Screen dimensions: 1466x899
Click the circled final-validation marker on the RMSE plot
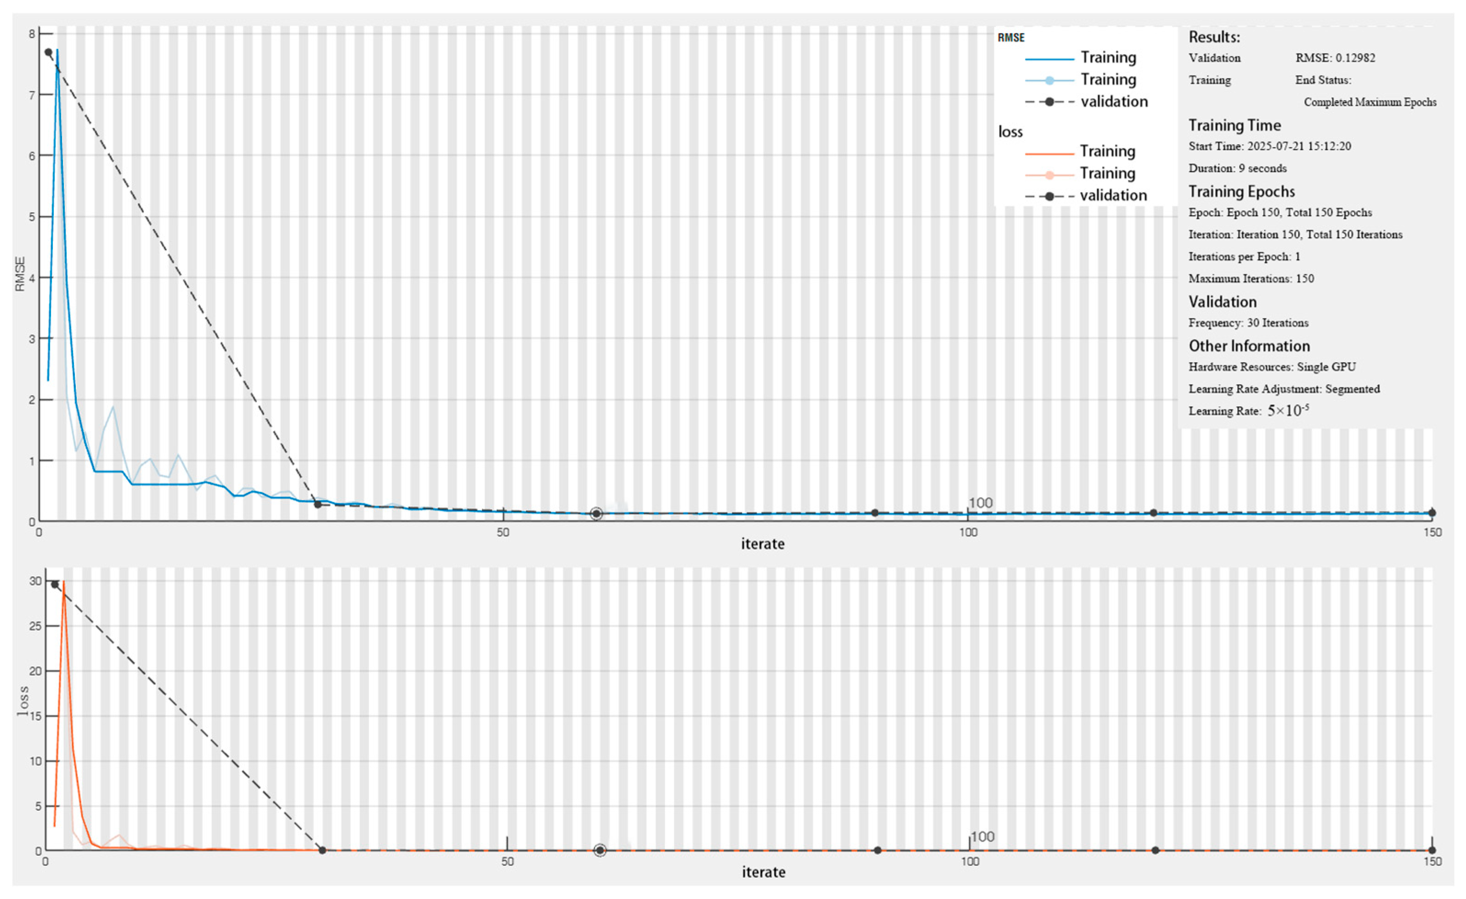(x=596, y=514)
